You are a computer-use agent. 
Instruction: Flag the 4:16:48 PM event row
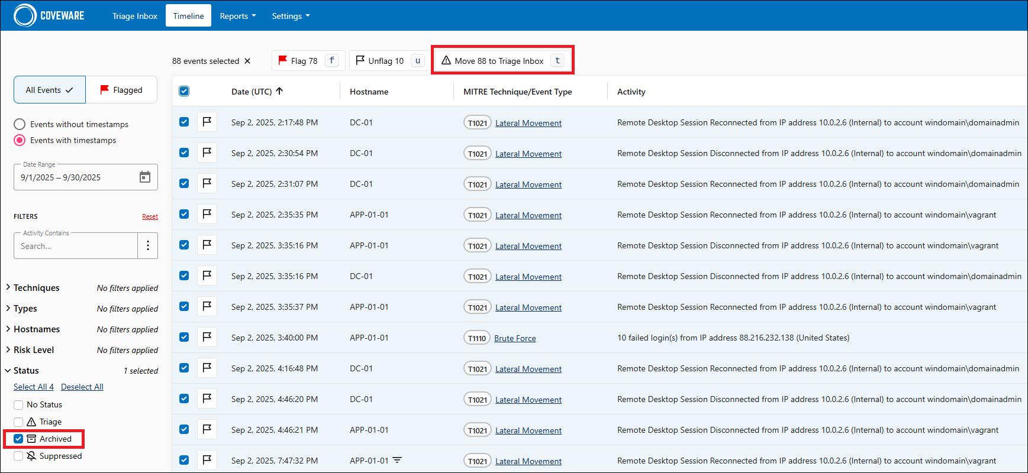click(x=207, y=368)
